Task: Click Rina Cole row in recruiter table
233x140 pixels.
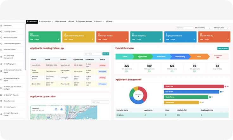Action: 172,115
